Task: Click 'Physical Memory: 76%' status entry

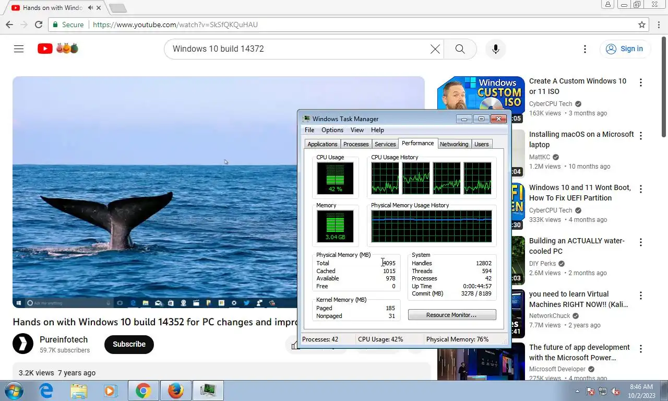Action: click(457, 339)
